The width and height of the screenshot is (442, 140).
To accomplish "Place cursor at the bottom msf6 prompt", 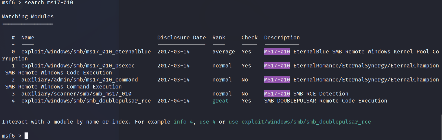I will click(26, 136).
